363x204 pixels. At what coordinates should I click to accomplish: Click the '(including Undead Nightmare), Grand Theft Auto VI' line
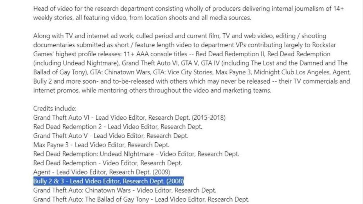click(x=190, y=63)
